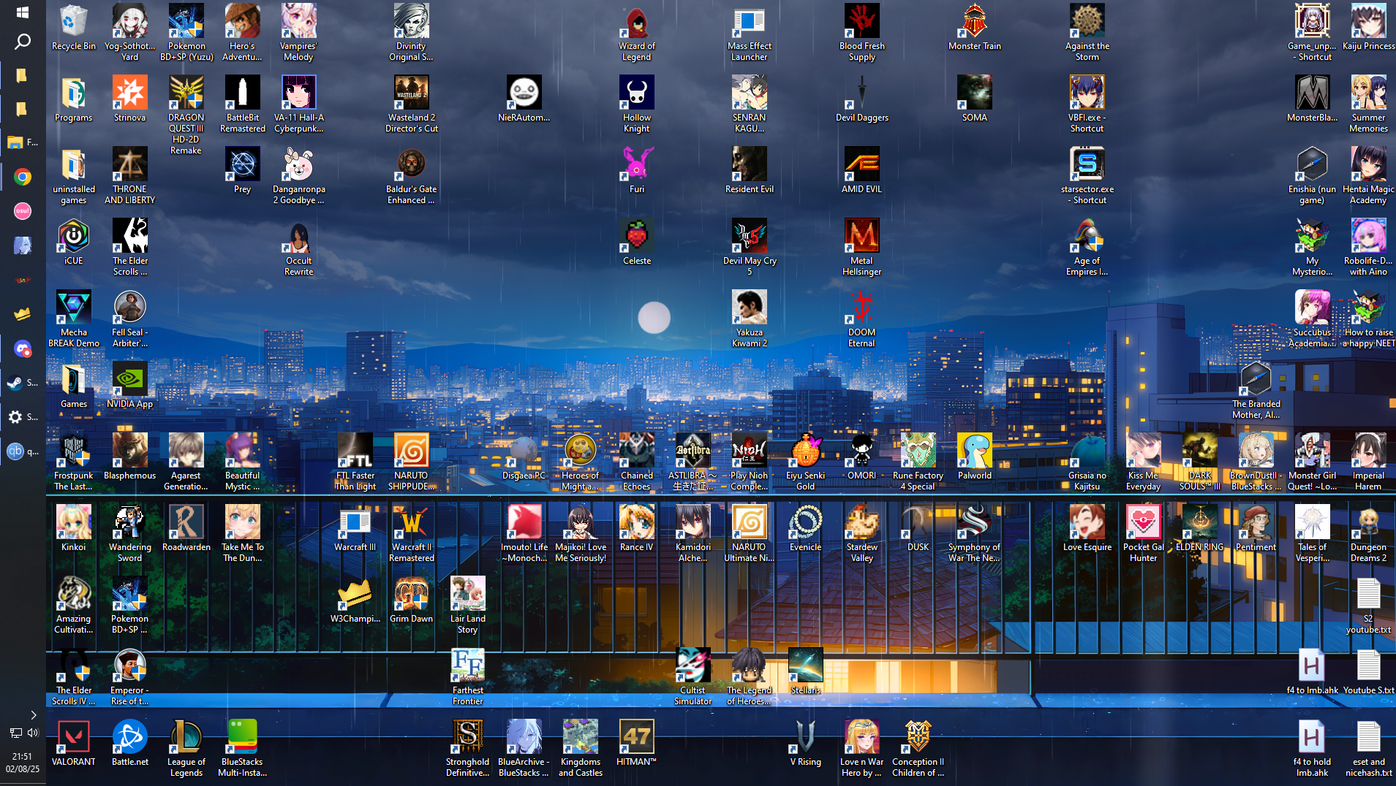Screen dimensions: 1396x786
Task: Select the NieR:Automata face icon
Action: tap(524, 99)
